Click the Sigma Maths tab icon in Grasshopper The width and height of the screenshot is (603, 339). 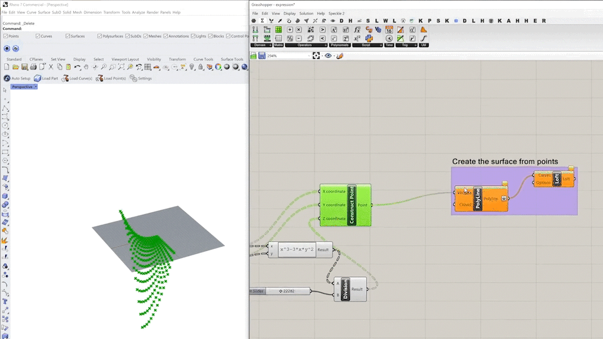click(x=262, y=21)
